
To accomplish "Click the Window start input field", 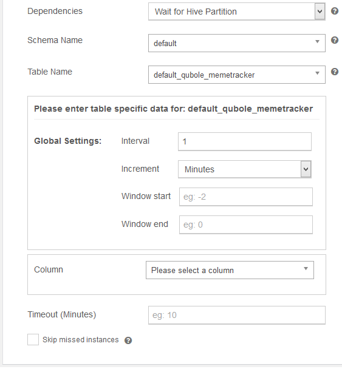I will click(x=246, y=197).
